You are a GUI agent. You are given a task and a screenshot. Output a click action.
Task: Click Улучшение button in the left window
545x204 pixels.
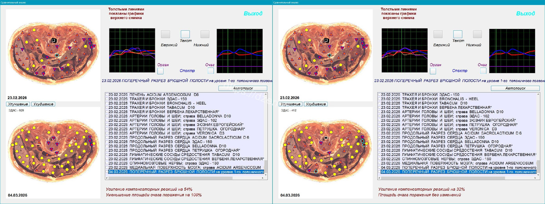coord(18,104)
